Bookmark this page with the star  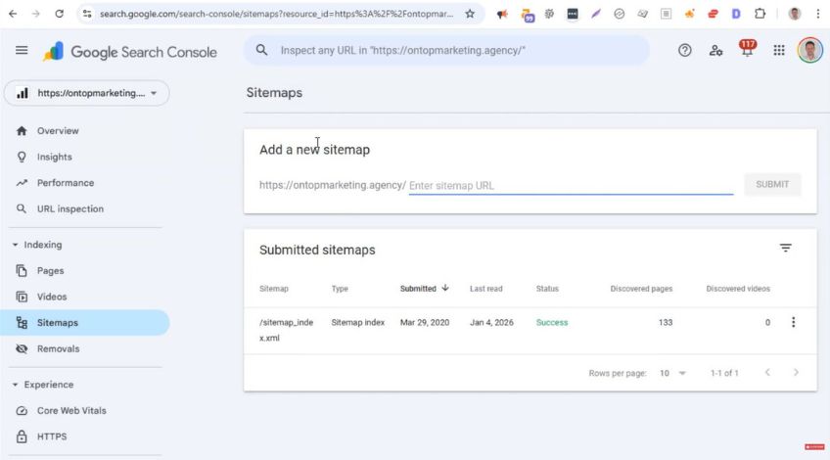[x=470, y=14]
